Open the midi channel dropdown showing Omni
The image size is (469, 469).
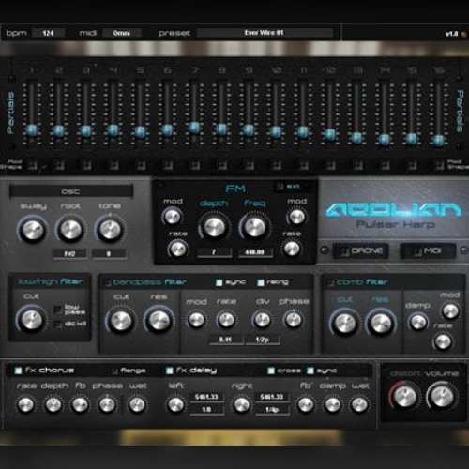(x=122, y=33)
